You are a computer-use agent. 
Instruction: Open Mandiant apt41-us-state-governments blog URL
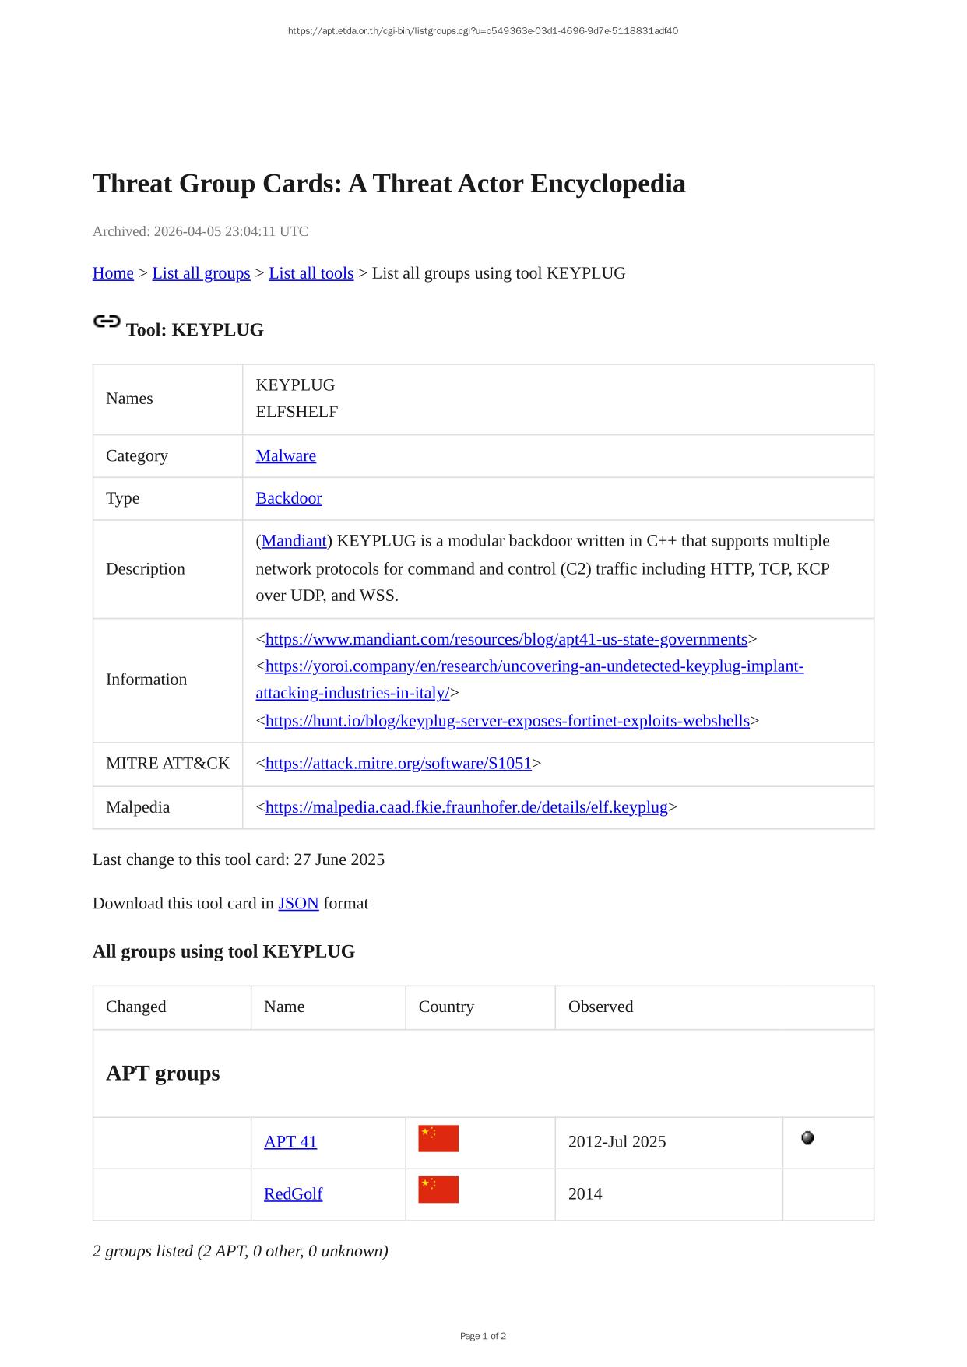506,639
